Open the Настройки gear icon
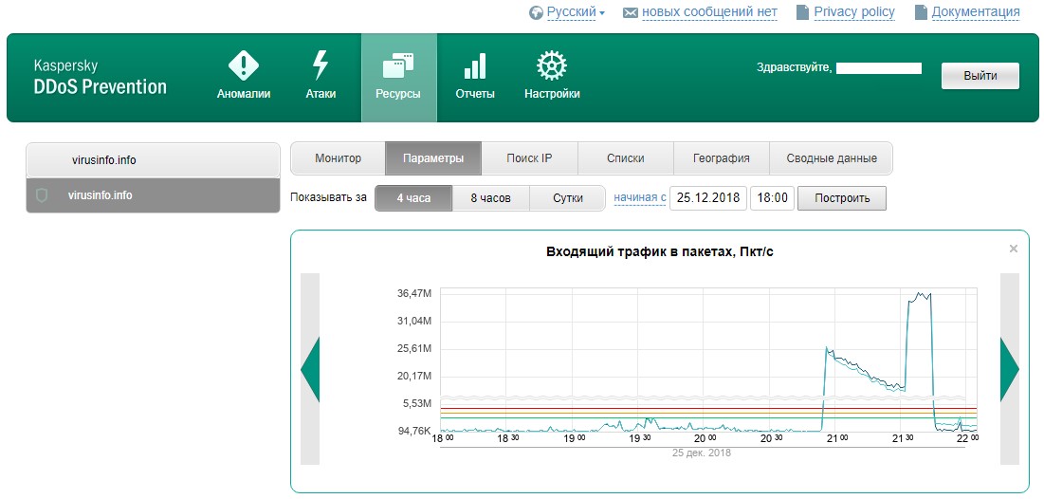 click(x=551, y=66)
